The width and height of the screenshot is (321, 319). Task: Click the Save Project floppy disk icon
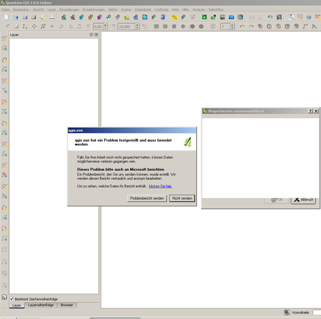click(25, 17)
